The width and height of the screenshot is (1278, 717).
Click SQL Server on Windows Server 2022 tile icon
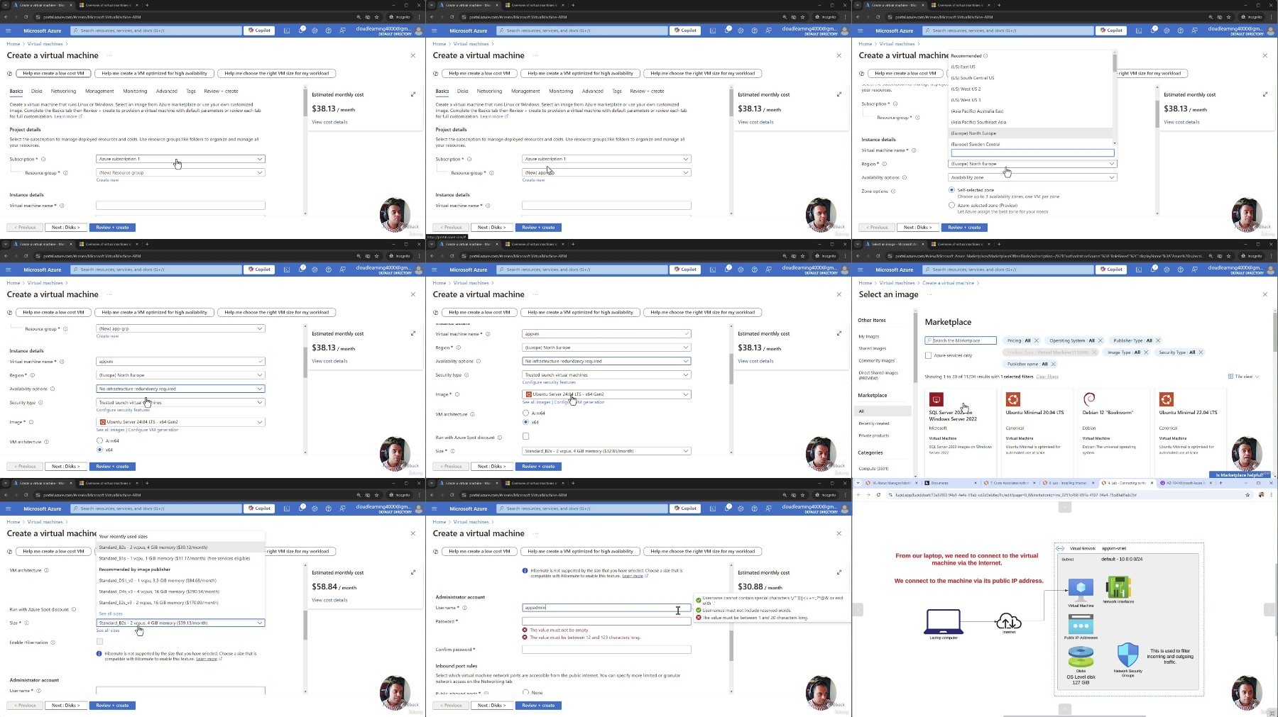coord(936,399)
